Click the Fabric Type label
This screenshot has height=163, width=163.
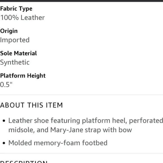tap(16, 9)
